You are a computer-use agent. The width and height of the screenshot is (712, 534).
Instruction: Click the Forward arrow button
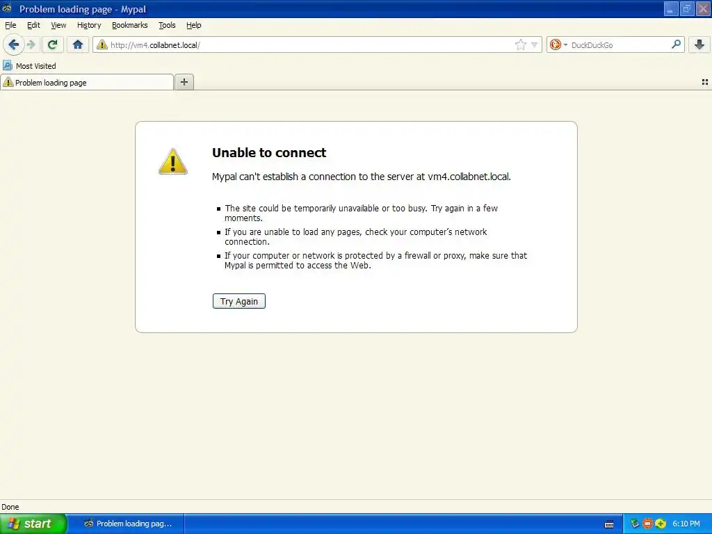click(31, 44)
